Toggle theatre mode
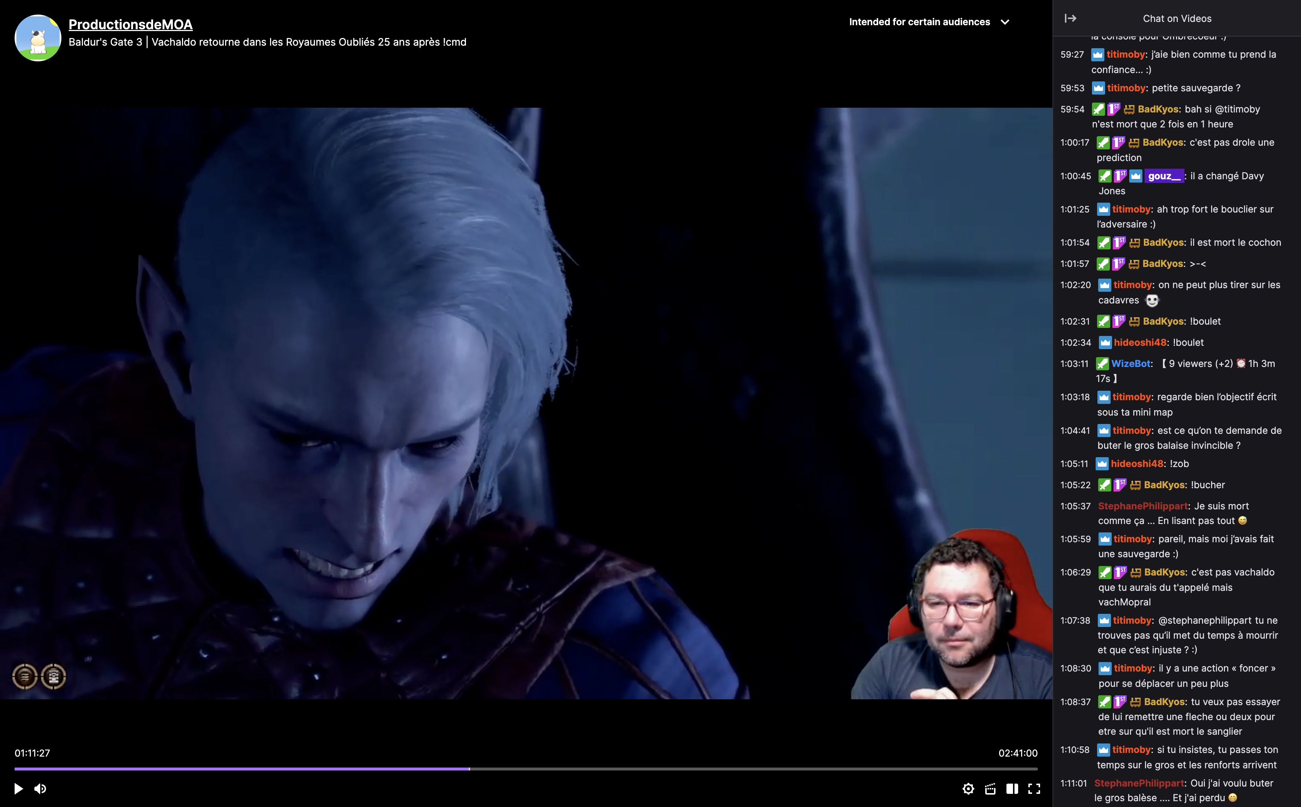The image size is (1301, 807). click(x=1012, y=788)
